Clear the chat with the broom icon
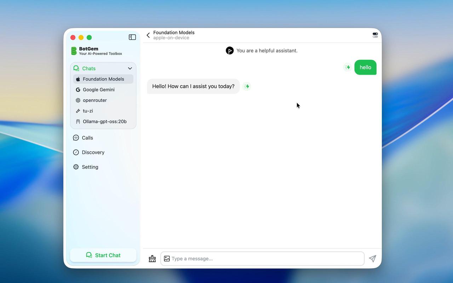The width and height of the screenshot is (453, 283). (152, 259)
